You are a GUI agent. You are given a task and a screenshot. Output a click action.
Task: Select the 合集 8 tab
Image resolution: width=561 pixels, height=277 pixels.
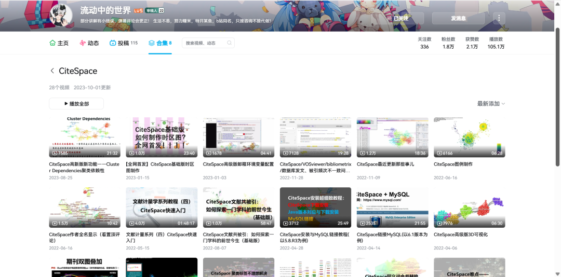click(x=160, y=43)
